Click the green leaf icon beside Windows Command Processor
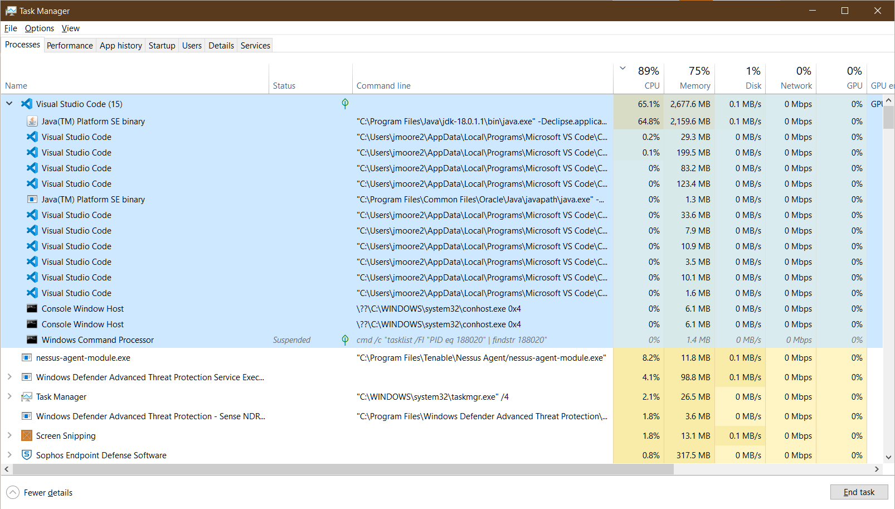The width and height of the screenshot is (895, 509). (x=345, y=340)
